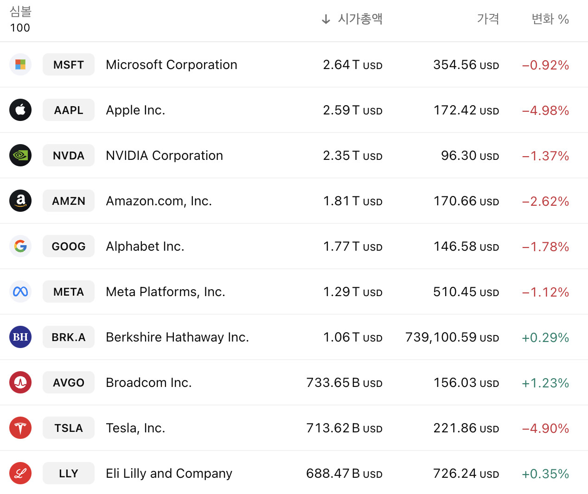Click the Apple logo icon
Screen dimensions: 588x494
click(x=20, y=110)
